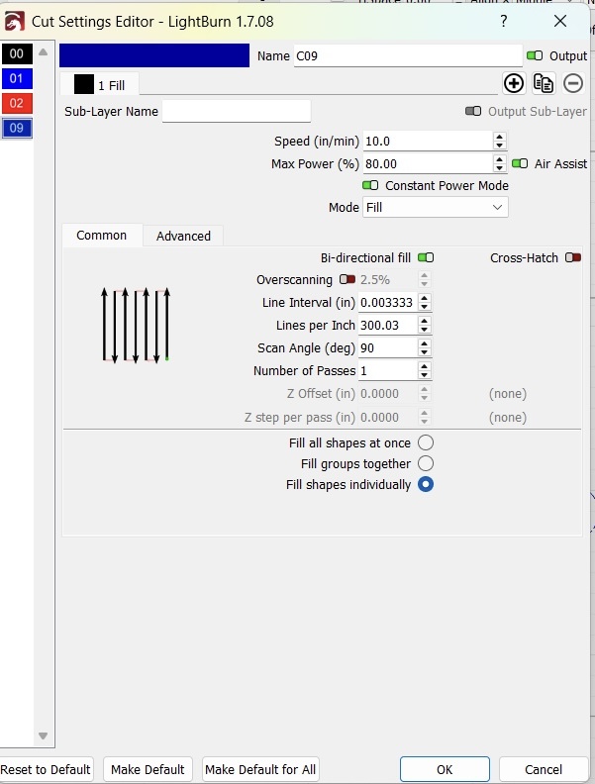Enable the Overscanning switch
This screenshot has width=595, height=784.
coord(347,279)
